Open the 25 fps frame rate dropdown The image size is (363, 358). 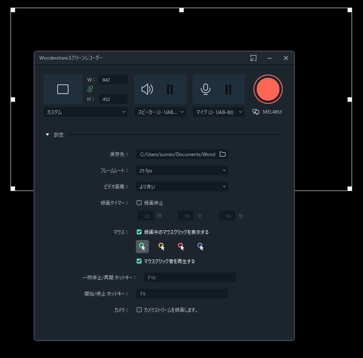(182, 171)
